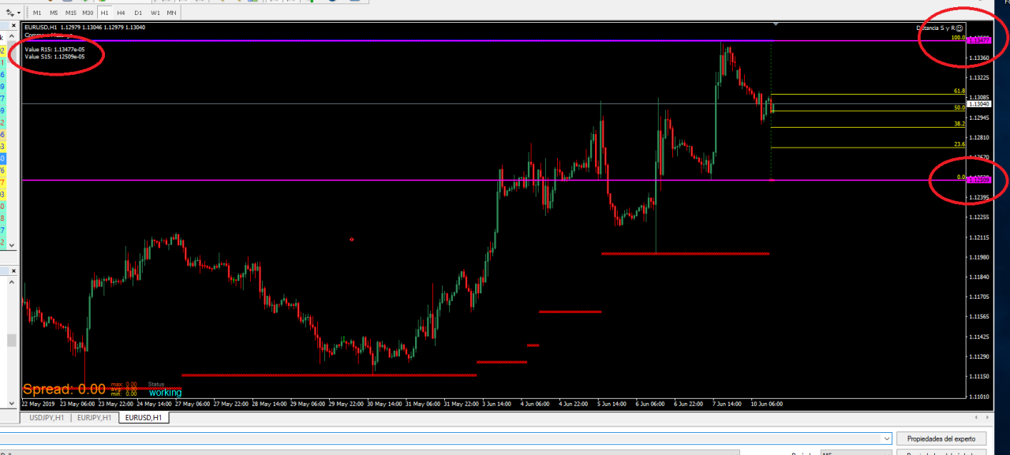
Task: Click the expert advisor smiley icon
Action: pos(959,28)
